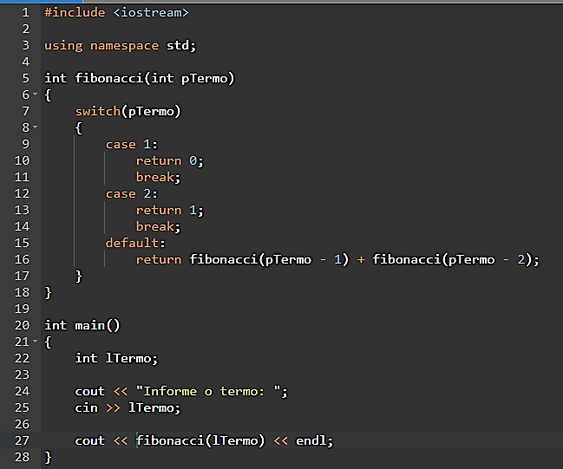Collapse the fold arrow at line 6
Screen dimensions: 563x469
tap(36, 94)
